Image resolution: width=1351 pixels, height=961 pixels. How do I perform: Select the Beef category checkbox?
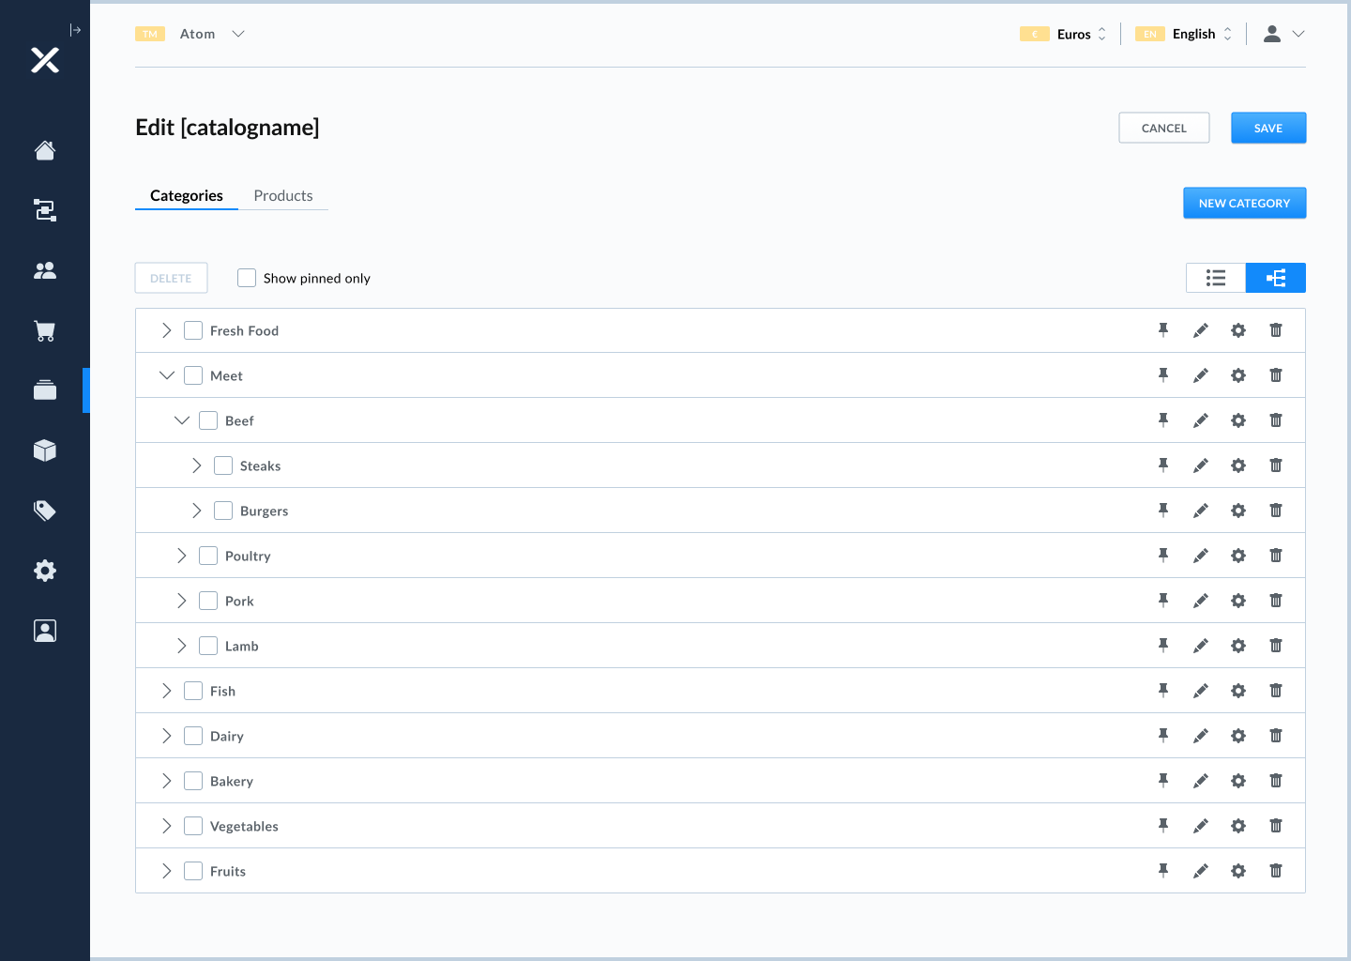208,419
